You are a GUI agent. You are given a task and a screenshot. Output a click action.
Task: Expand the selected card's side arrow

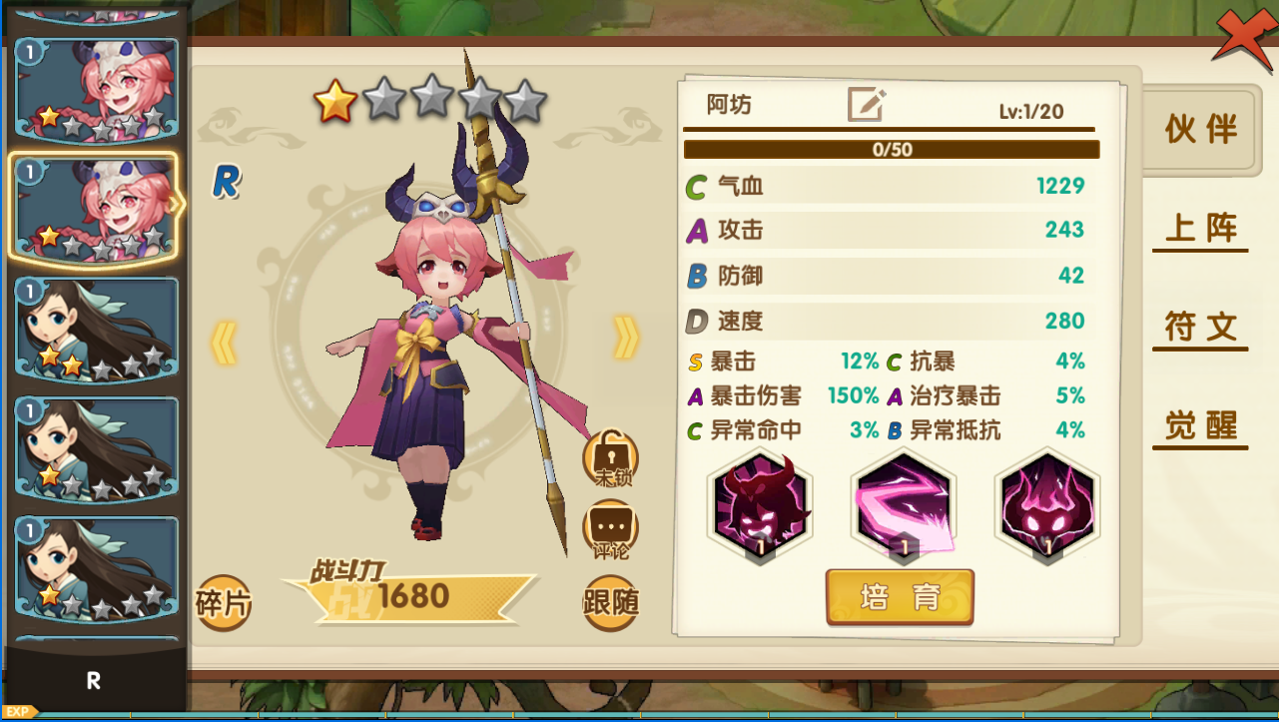pyautogui.click(x=177, y=206)
